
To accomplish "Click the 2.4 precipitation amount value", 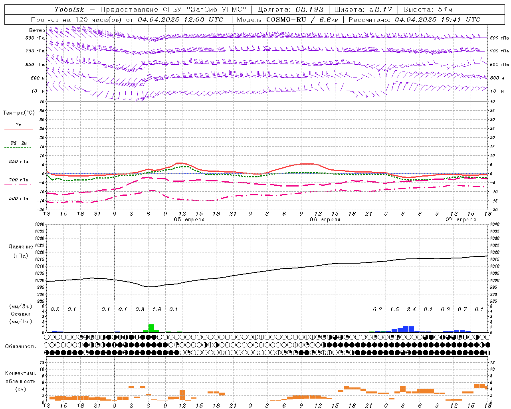I will (x=411, y=309).
